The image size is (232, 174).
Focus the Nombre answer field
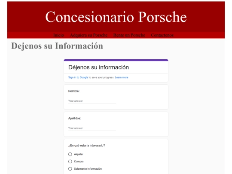(x=92, y=101)
